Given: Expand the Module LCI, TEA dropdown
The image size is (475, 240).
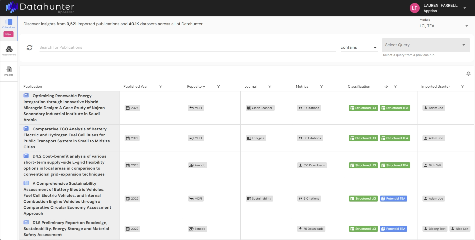Looking at the screenshot, I should (x=444, y=26).
